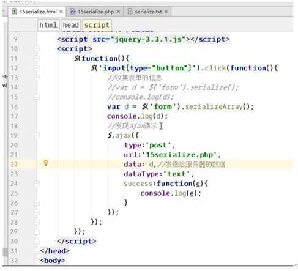Close the serialize.txt tab
298x271 pixels.
coord(166,12)
